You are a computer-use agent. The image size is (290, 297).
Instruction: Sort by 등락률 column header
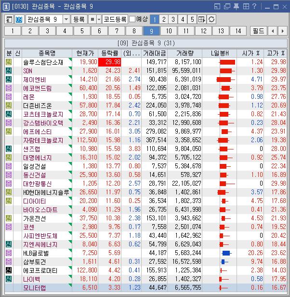[110, 53]
